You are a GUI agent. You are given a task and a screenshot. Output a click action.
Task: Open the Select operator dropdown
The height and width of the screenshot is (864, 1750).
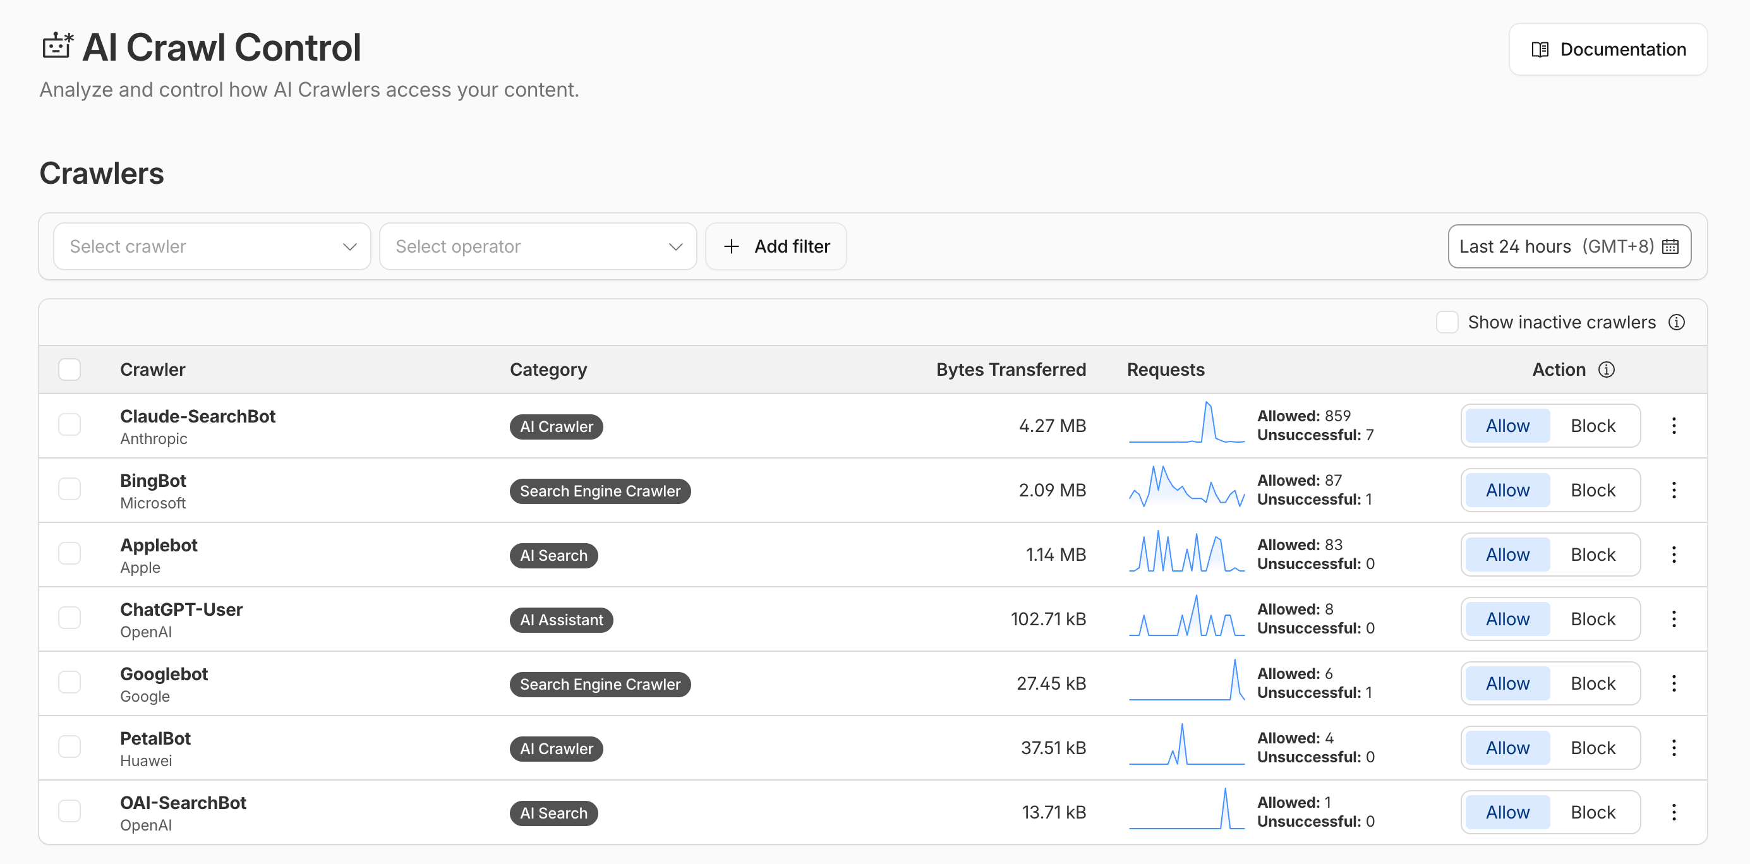538,246
